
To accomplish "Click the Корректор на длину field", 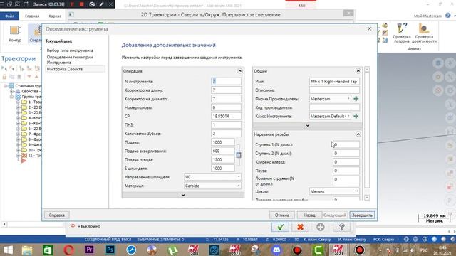I will (x=227, y=90).
